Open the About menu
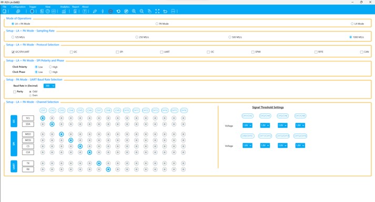 coord(85,7)
